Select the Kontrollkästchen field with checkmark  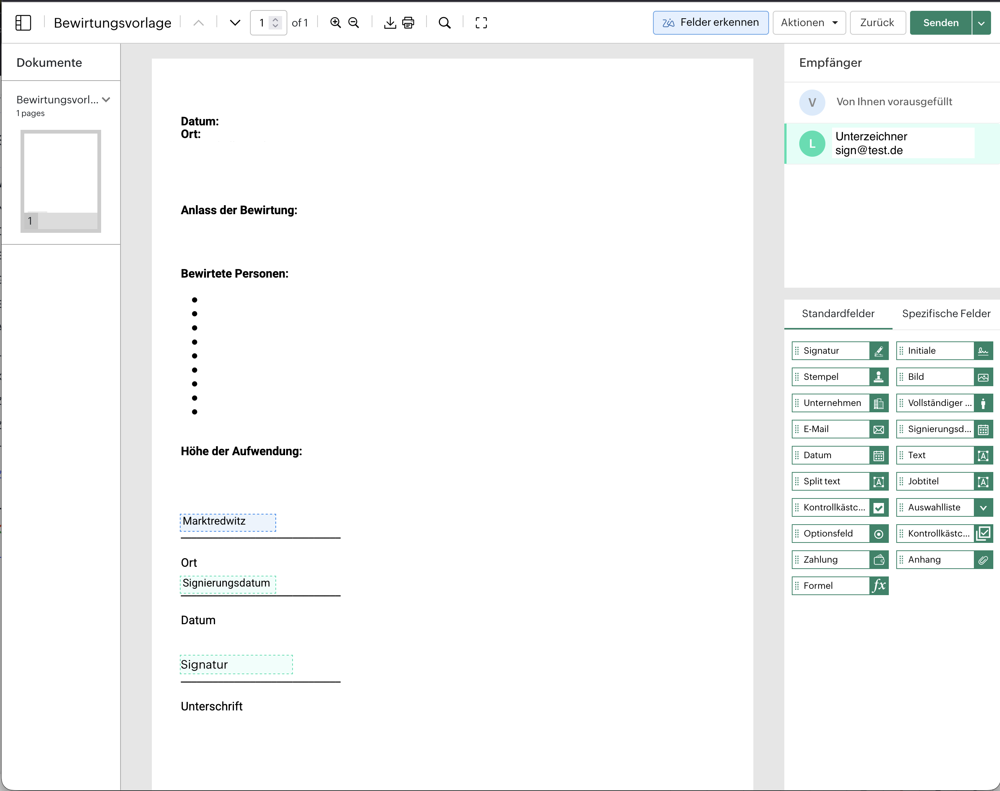click(x=840, y=507)
